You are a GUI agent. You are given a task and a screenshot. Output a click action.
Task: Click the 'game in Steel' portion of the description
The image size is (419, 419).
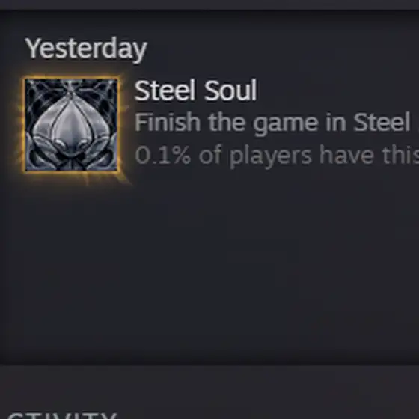point(332,123)
